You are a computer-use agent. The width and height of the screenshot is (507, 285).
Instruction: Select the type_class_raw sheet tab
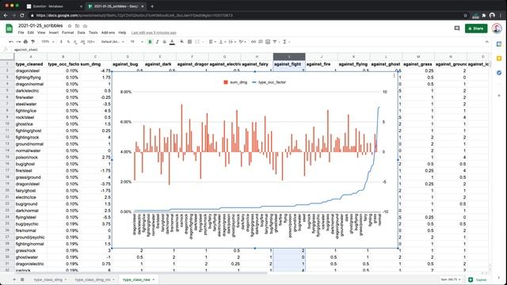point(137,279)
